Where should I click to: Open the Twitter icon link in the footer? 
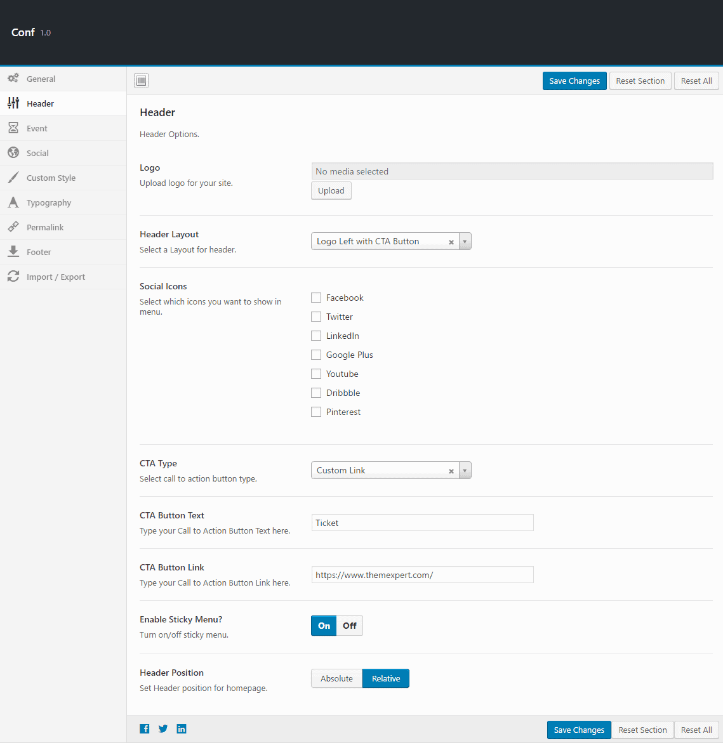pyautogui.click(x=163, y=728)
